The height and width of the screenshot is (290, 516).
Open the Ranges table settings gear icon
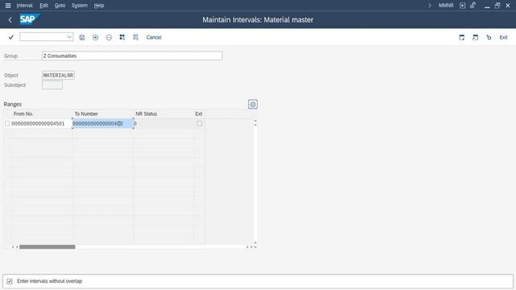click(252, 105)
